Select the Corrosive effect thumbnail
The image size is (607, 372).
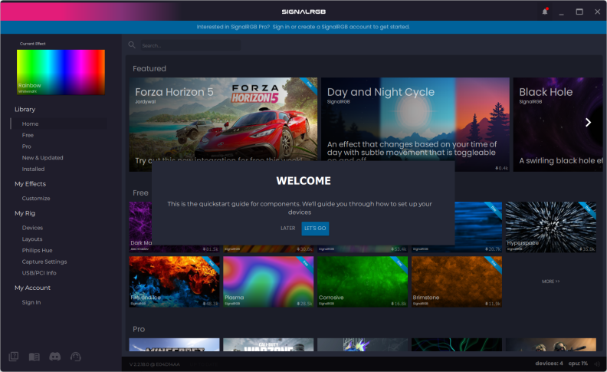363,281
